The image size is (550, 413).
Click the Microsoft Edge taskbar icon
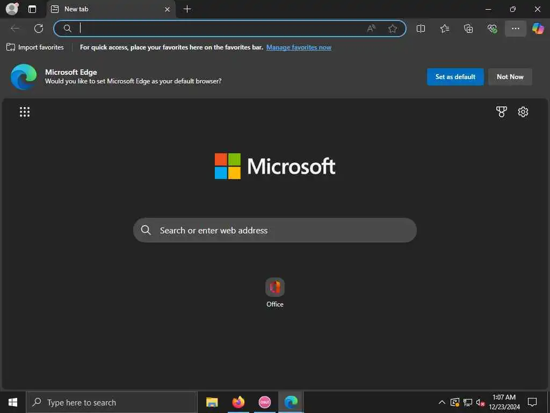point(291,402)
